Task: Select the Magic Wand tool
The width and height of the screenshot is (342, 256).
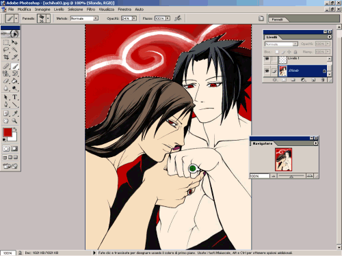Action: tap(15, 50)
